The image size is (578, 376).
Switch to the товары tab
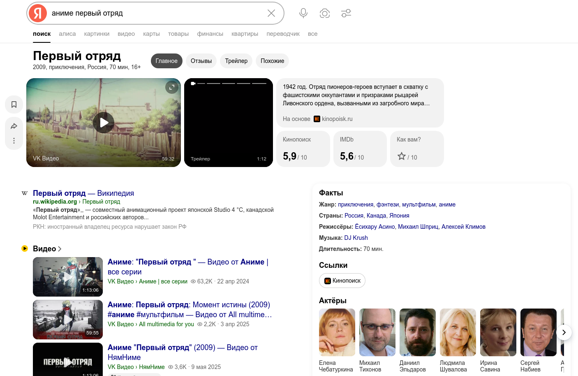pos(178,34)
